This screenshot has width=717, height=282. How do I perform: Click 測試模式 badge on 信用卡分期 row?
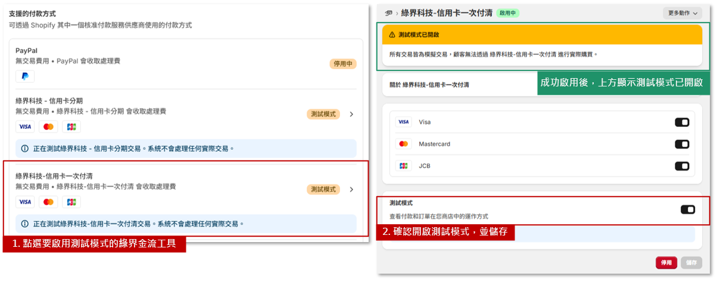coord(323,114)
